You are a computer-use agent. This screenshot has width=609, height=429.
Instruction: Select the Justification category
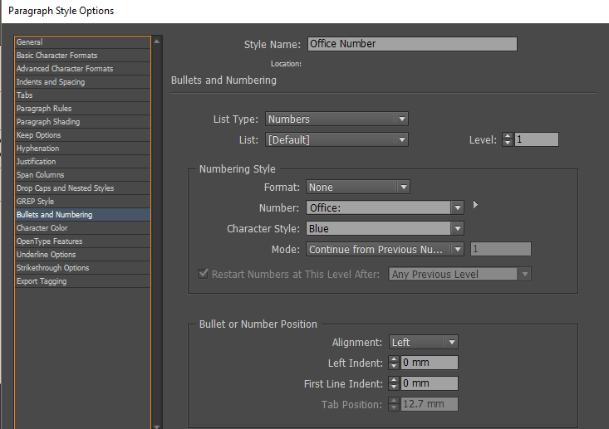pyautogui.click(x=83, y=161)
